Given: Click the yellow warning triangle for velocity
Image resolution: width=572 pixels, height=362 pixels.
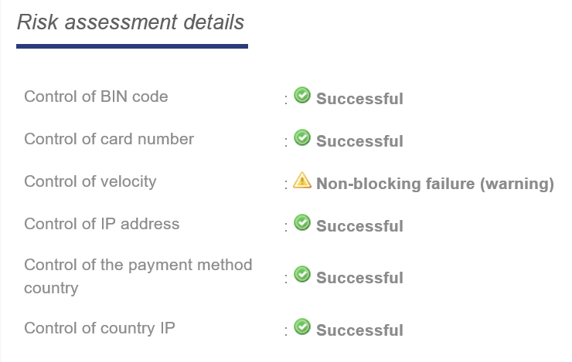Looking at the screenshot, I should coord(302,180).
